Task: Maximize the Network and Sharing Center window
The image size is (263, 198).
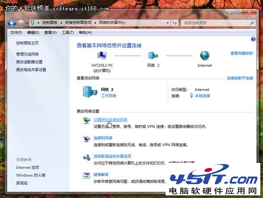Action: pos(238,12)
